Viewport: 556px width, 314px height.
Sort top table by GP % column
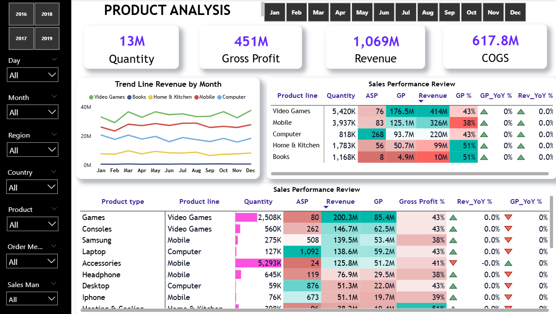point(463,96)
